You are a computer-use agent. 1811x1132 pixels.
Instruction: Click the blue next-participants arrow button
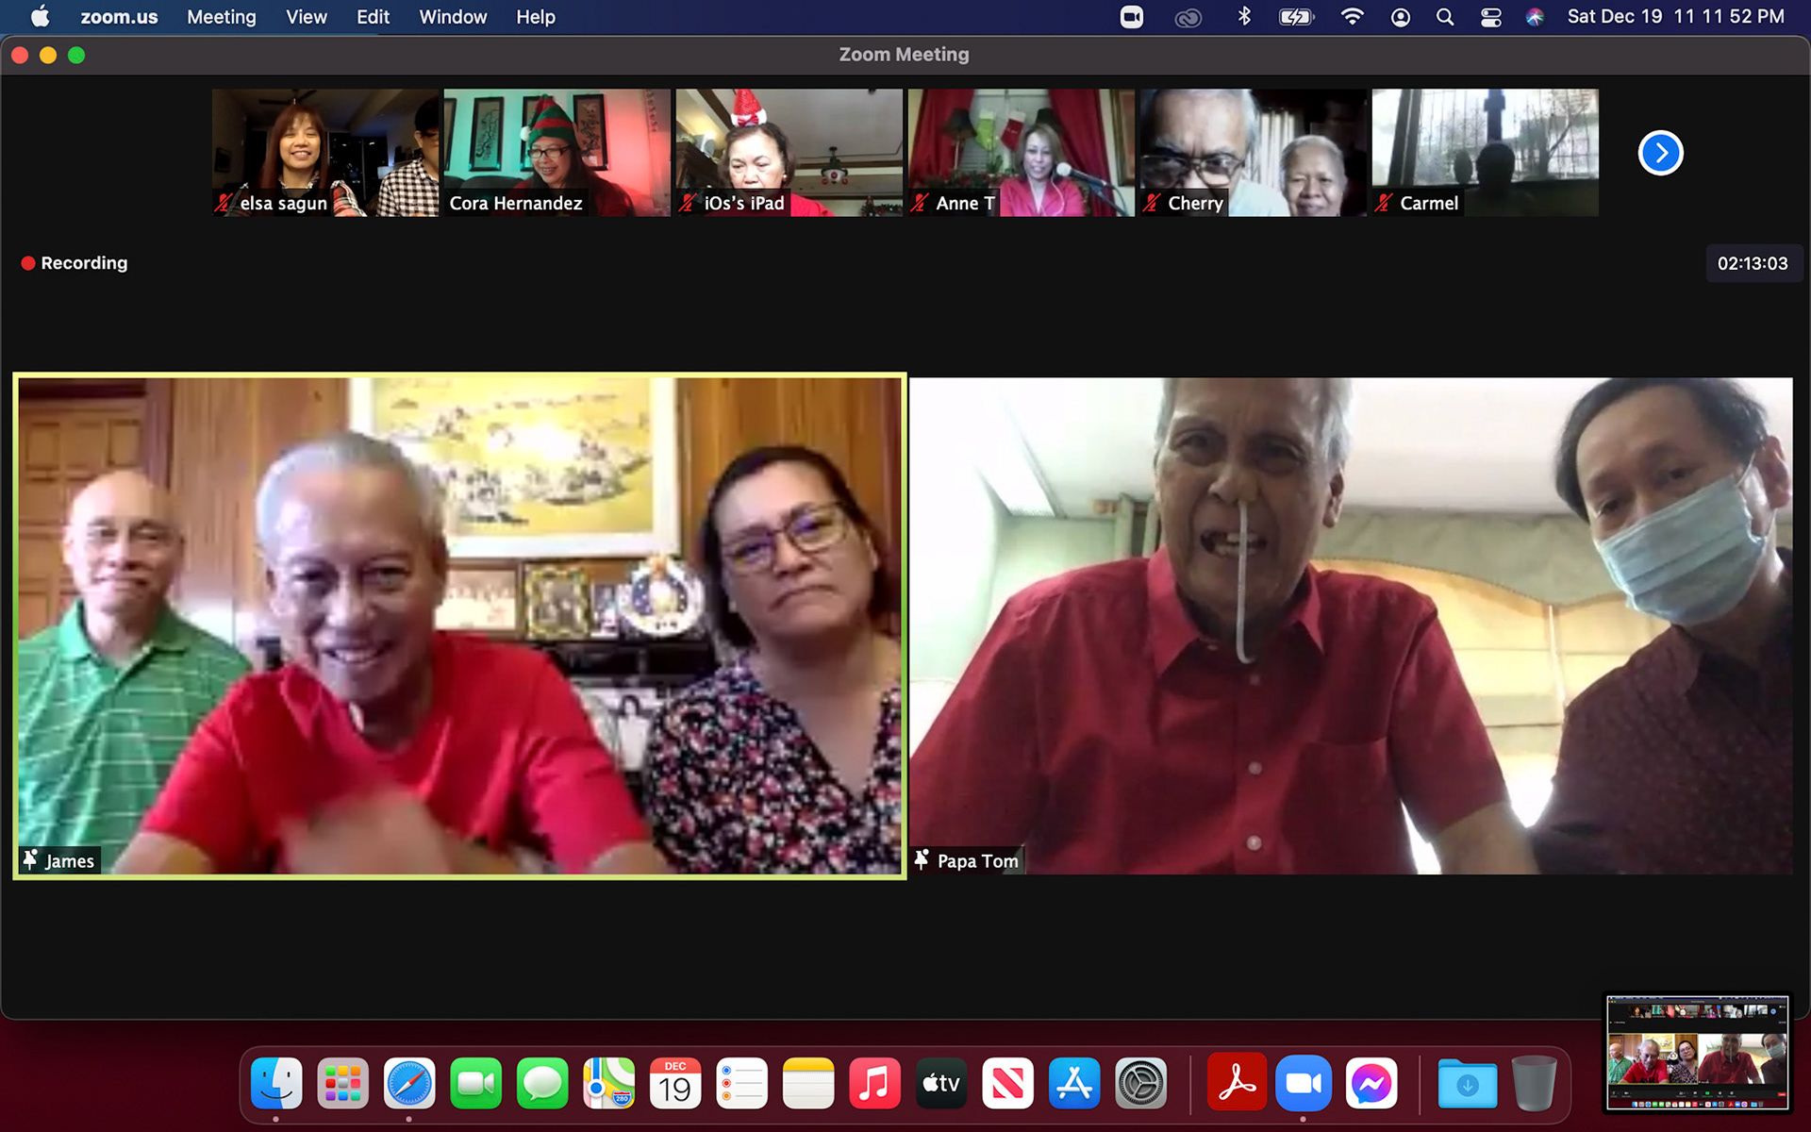[1660, 153]
